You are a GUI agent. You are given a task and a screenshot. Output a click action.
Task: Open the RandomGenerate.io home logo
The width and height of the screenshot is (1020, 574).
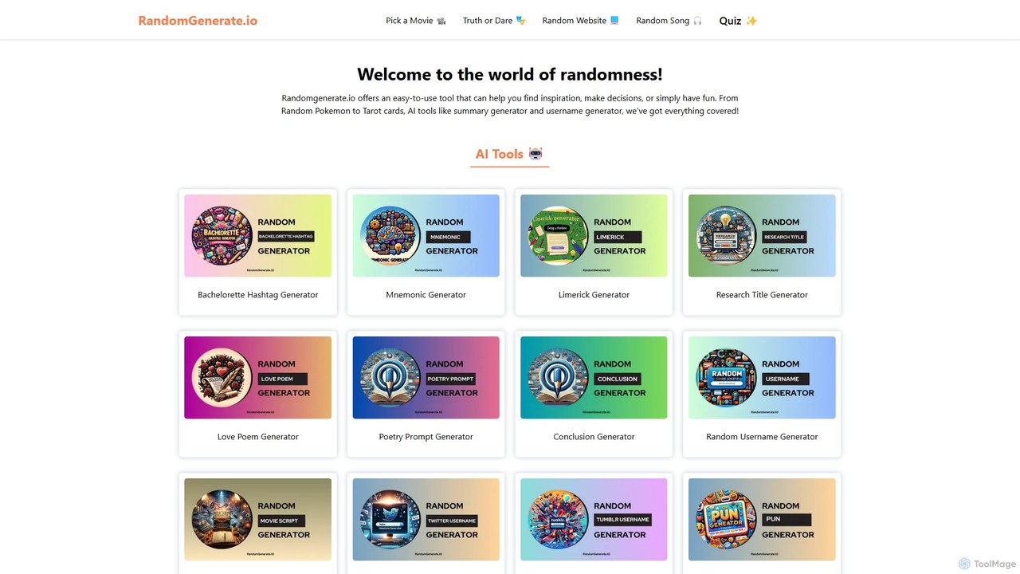coord(198,21)
